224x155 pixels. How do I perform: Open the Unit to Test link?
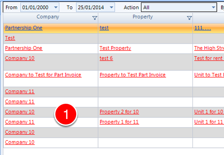tap(209, 75)
